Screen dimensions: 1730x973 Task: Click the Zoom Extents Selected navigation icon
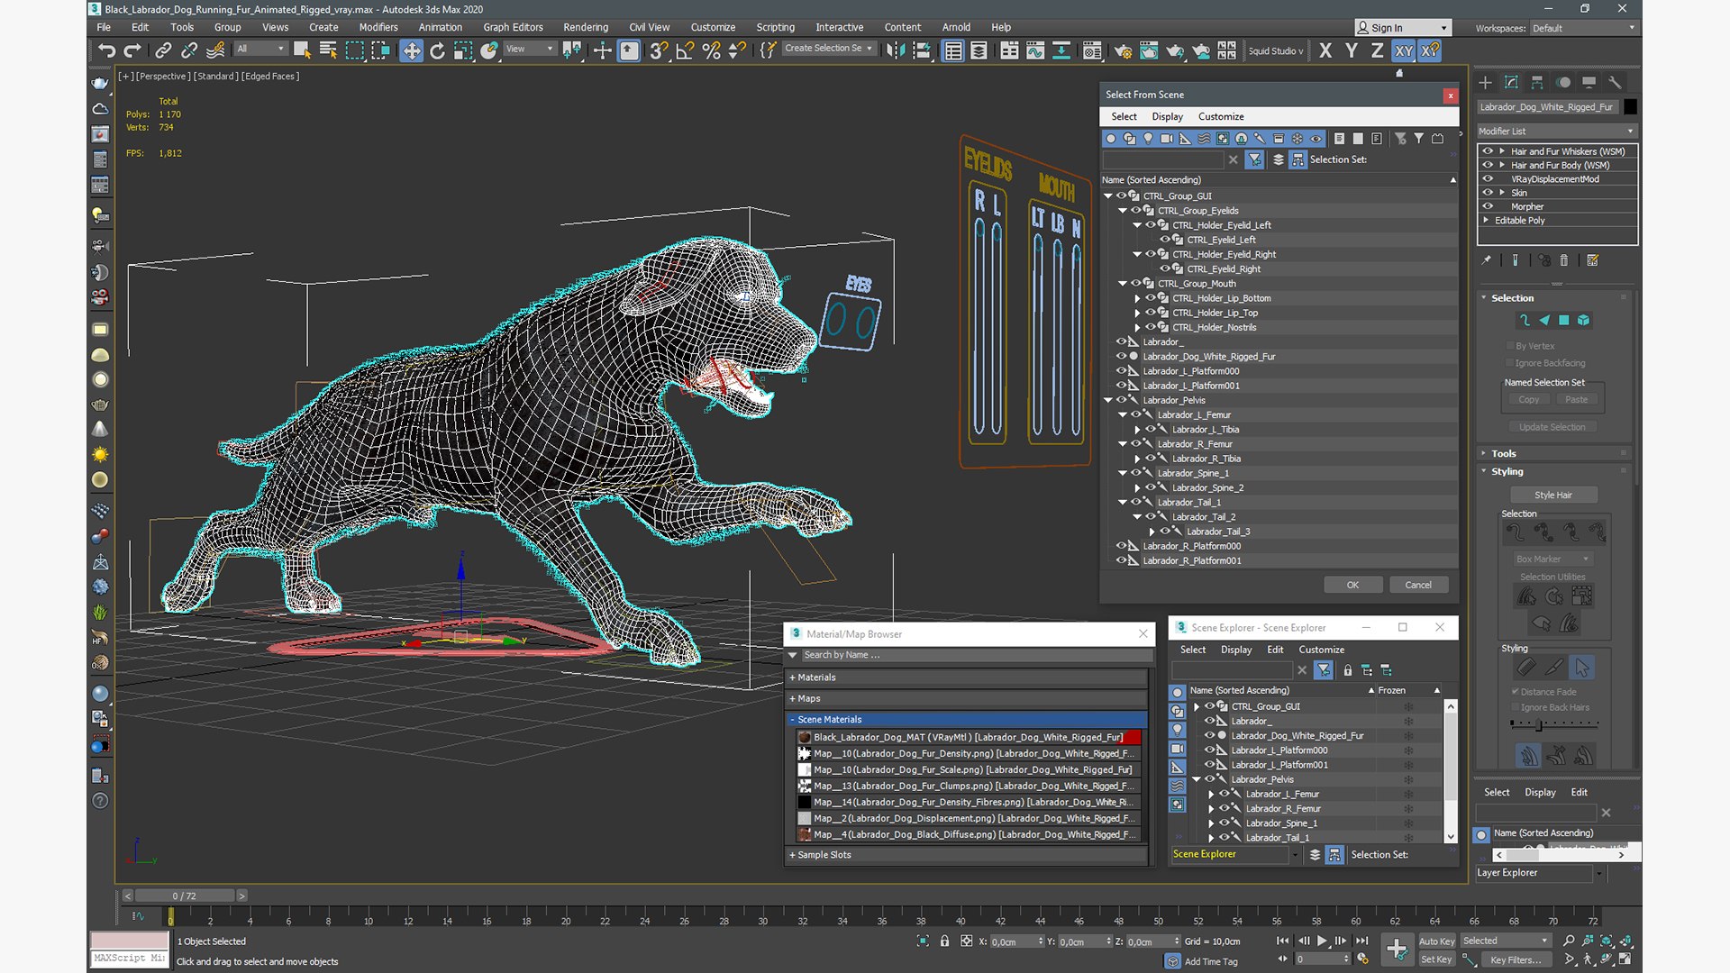(1607, 941)
